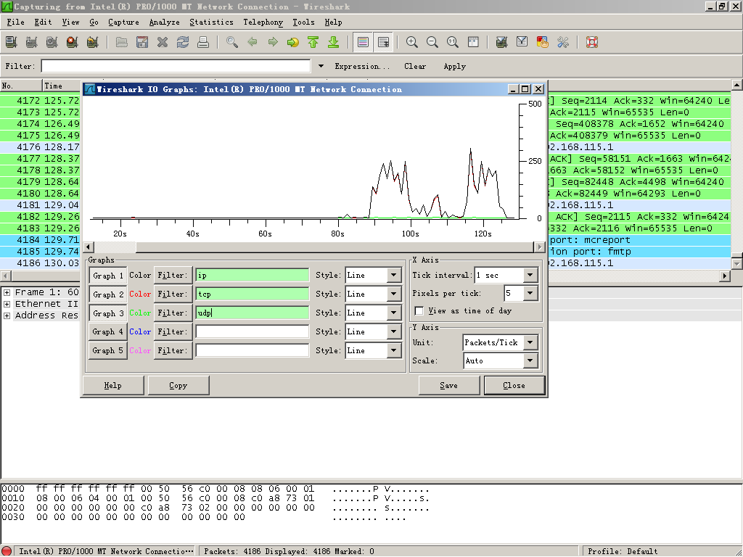Screen dimensions: 743x557
Task: Open the Telephony menu
Action: coord(263,22)
